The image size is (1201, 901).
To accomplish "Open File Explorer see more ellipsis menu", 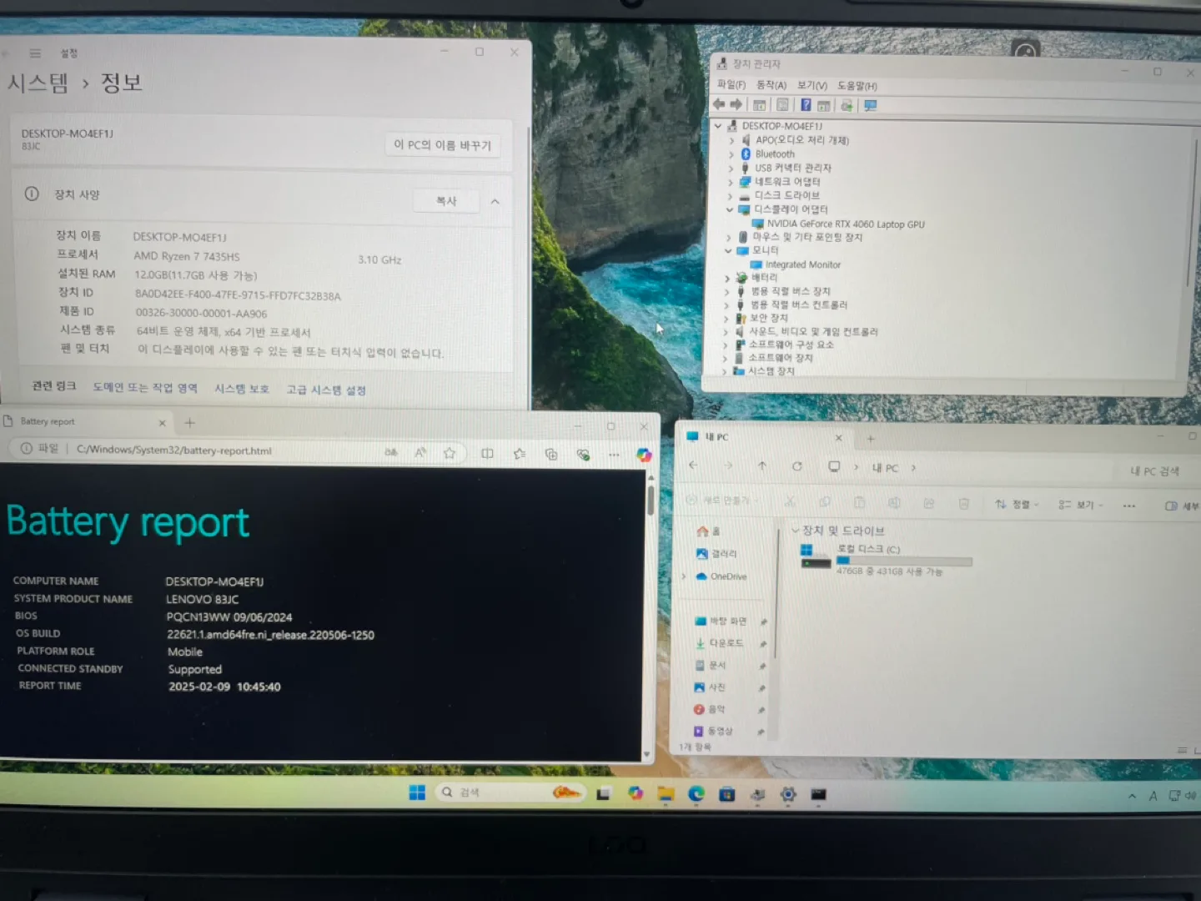I will [1128, 506].
